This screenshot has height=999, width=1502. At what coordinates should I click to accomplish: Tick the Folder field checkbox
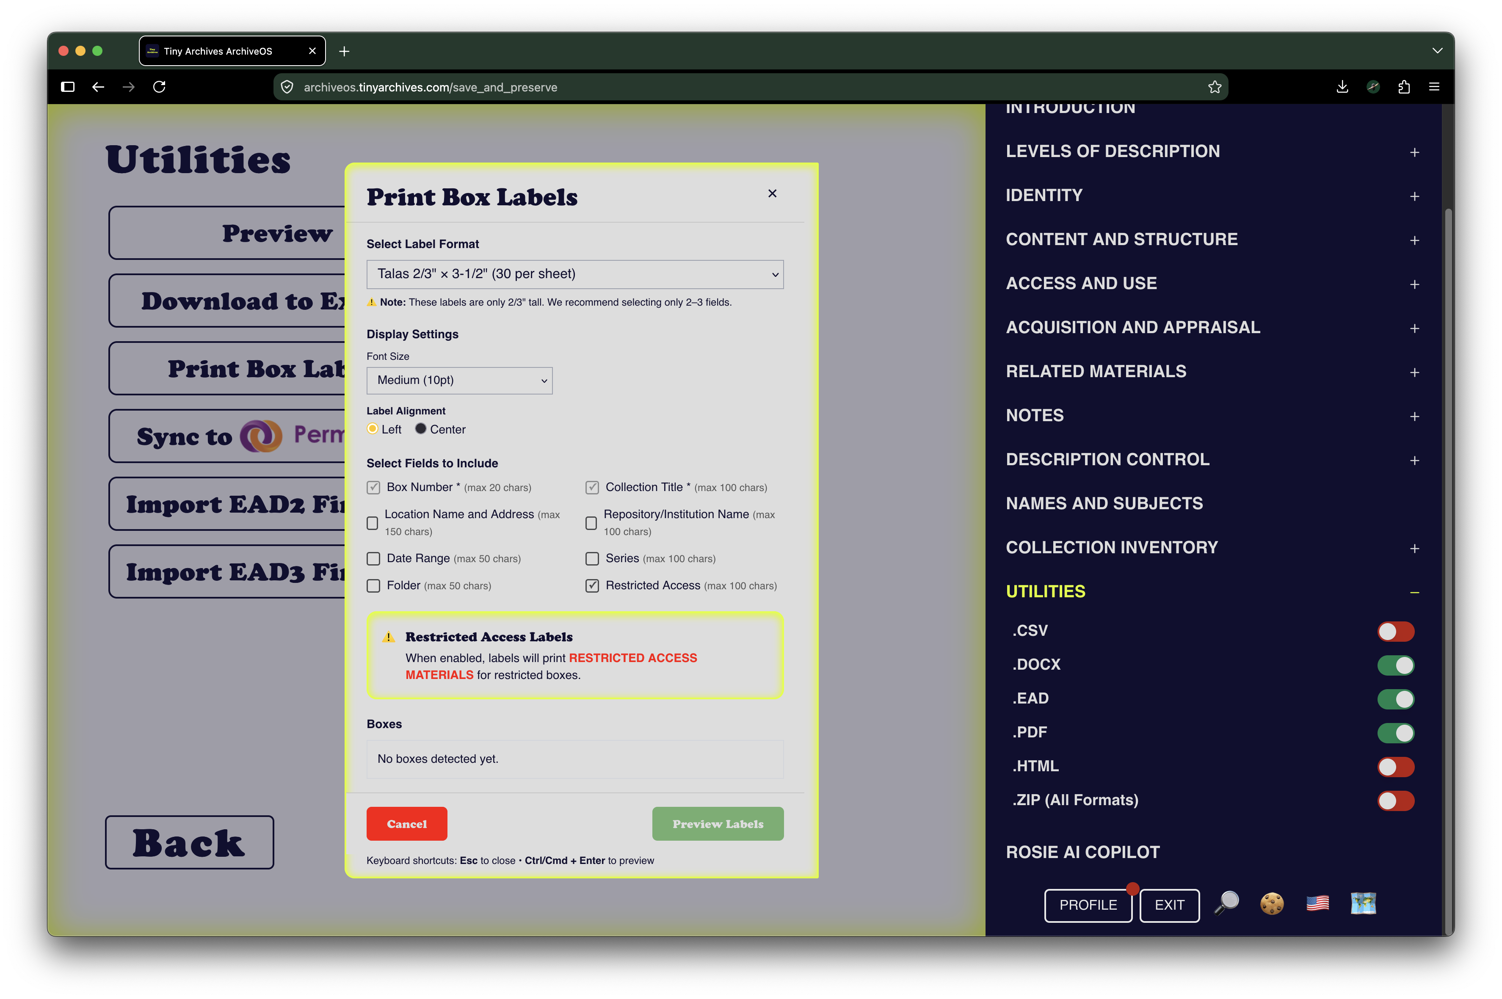373,585
